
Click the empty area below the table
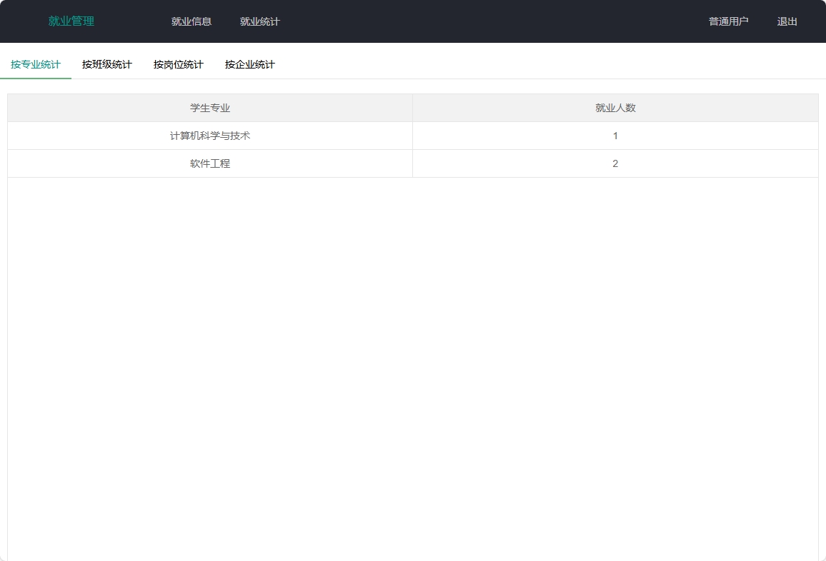[413, 357]
